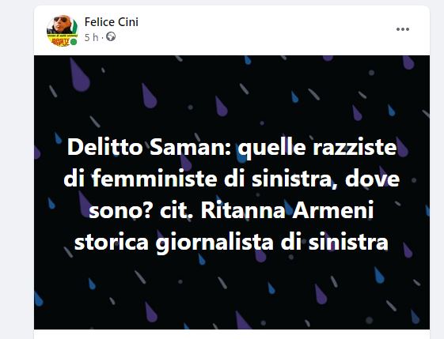Viewport: 444px width, 339px height.
Task: Open the three-dot post options menu
Action: pyautogui.click(x=403, y=29)
